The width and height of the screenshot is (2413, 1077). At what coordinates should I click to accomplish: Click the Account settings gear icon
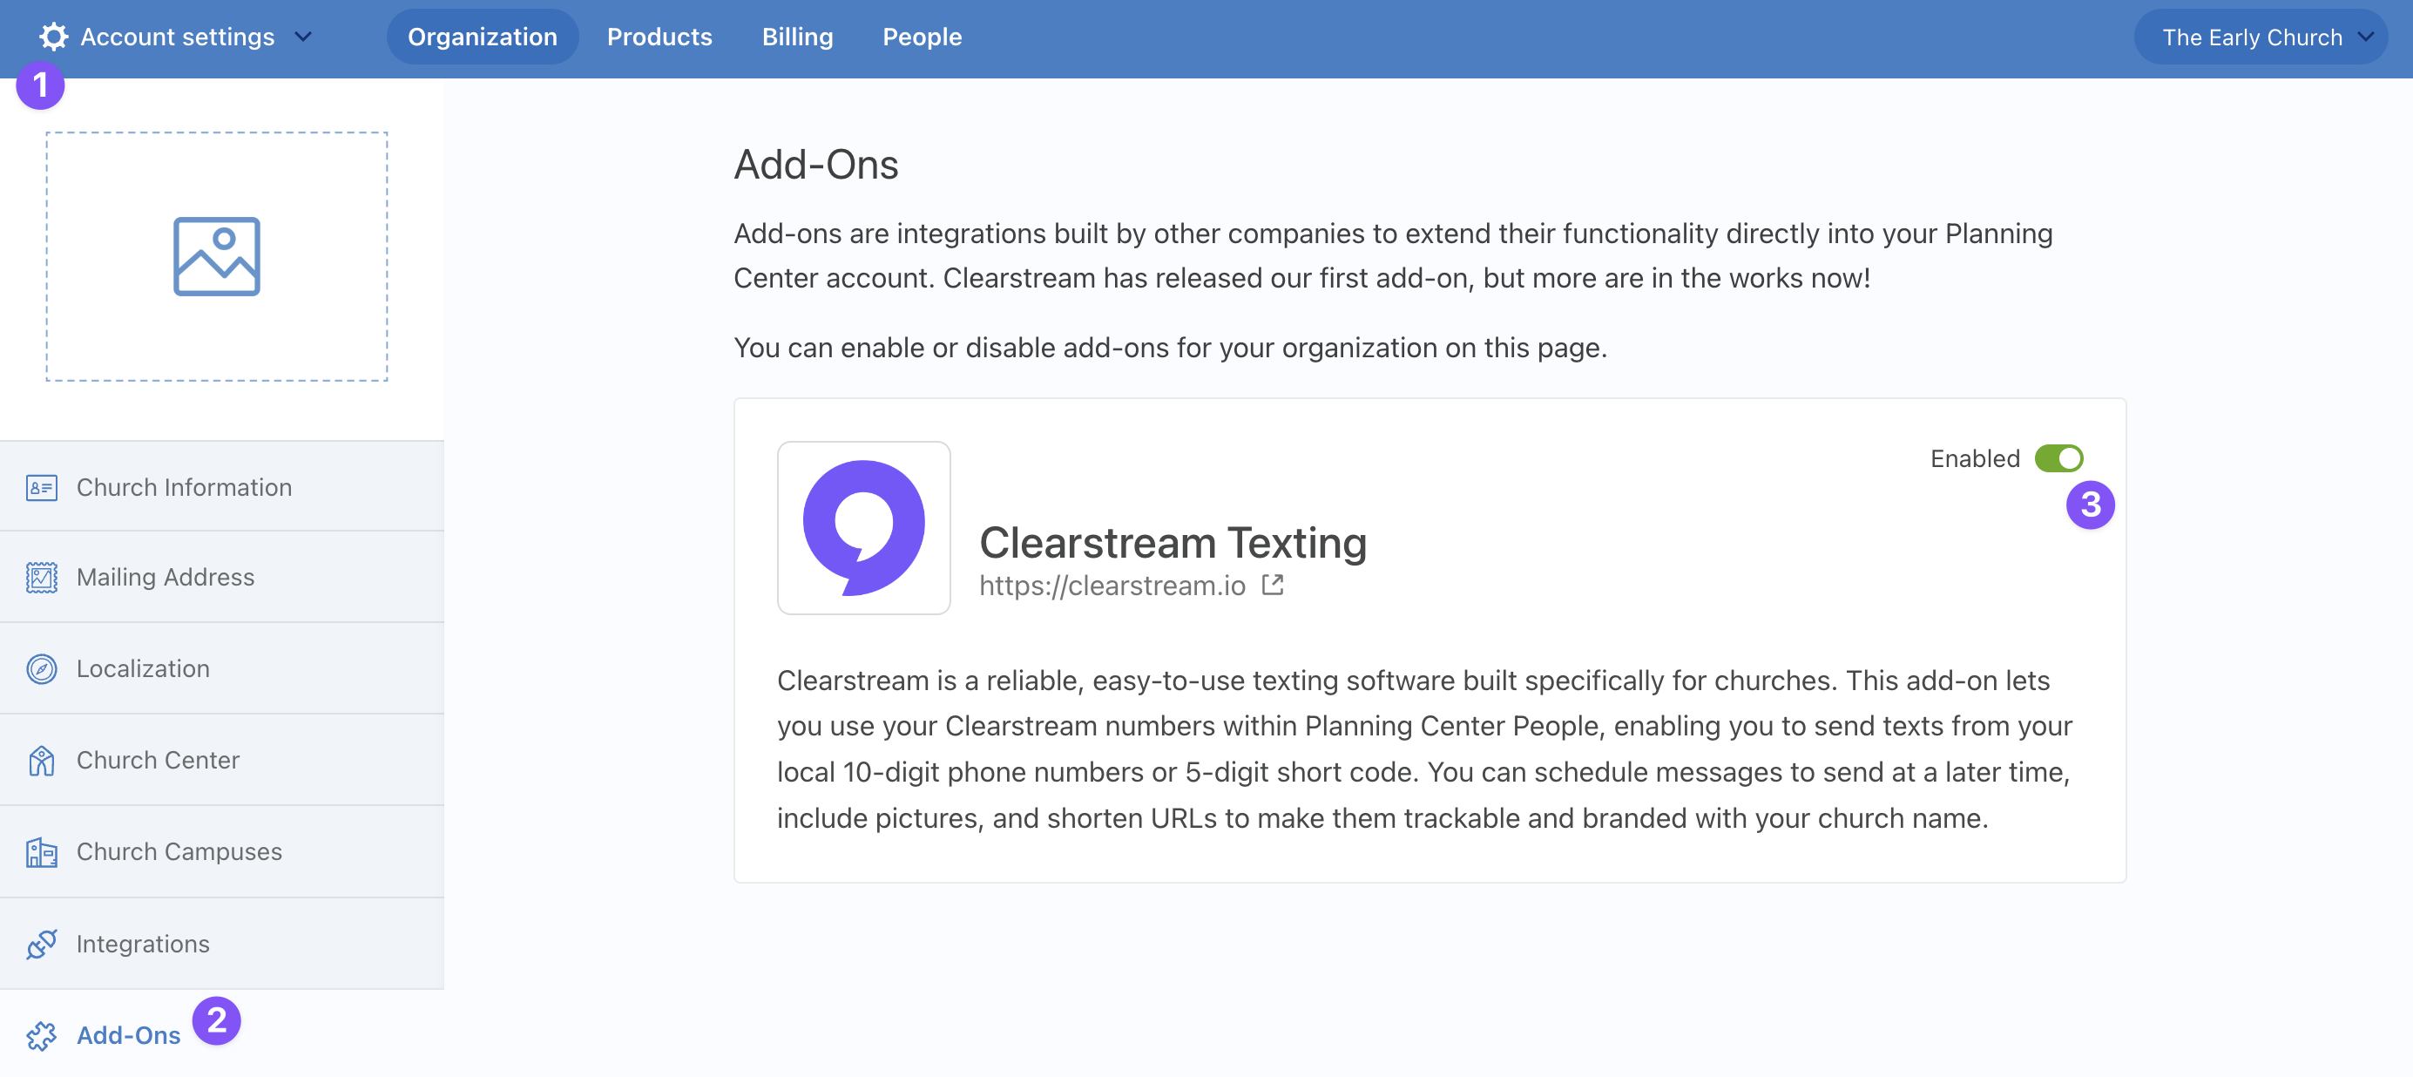(x=53, y=37)
